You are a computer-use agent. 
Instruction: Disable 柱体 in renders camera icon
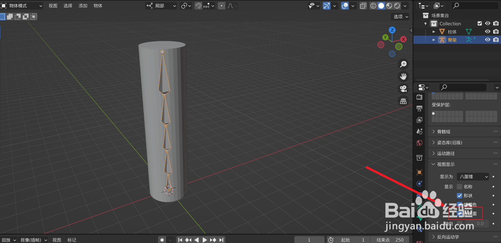(x=496, y=32)
